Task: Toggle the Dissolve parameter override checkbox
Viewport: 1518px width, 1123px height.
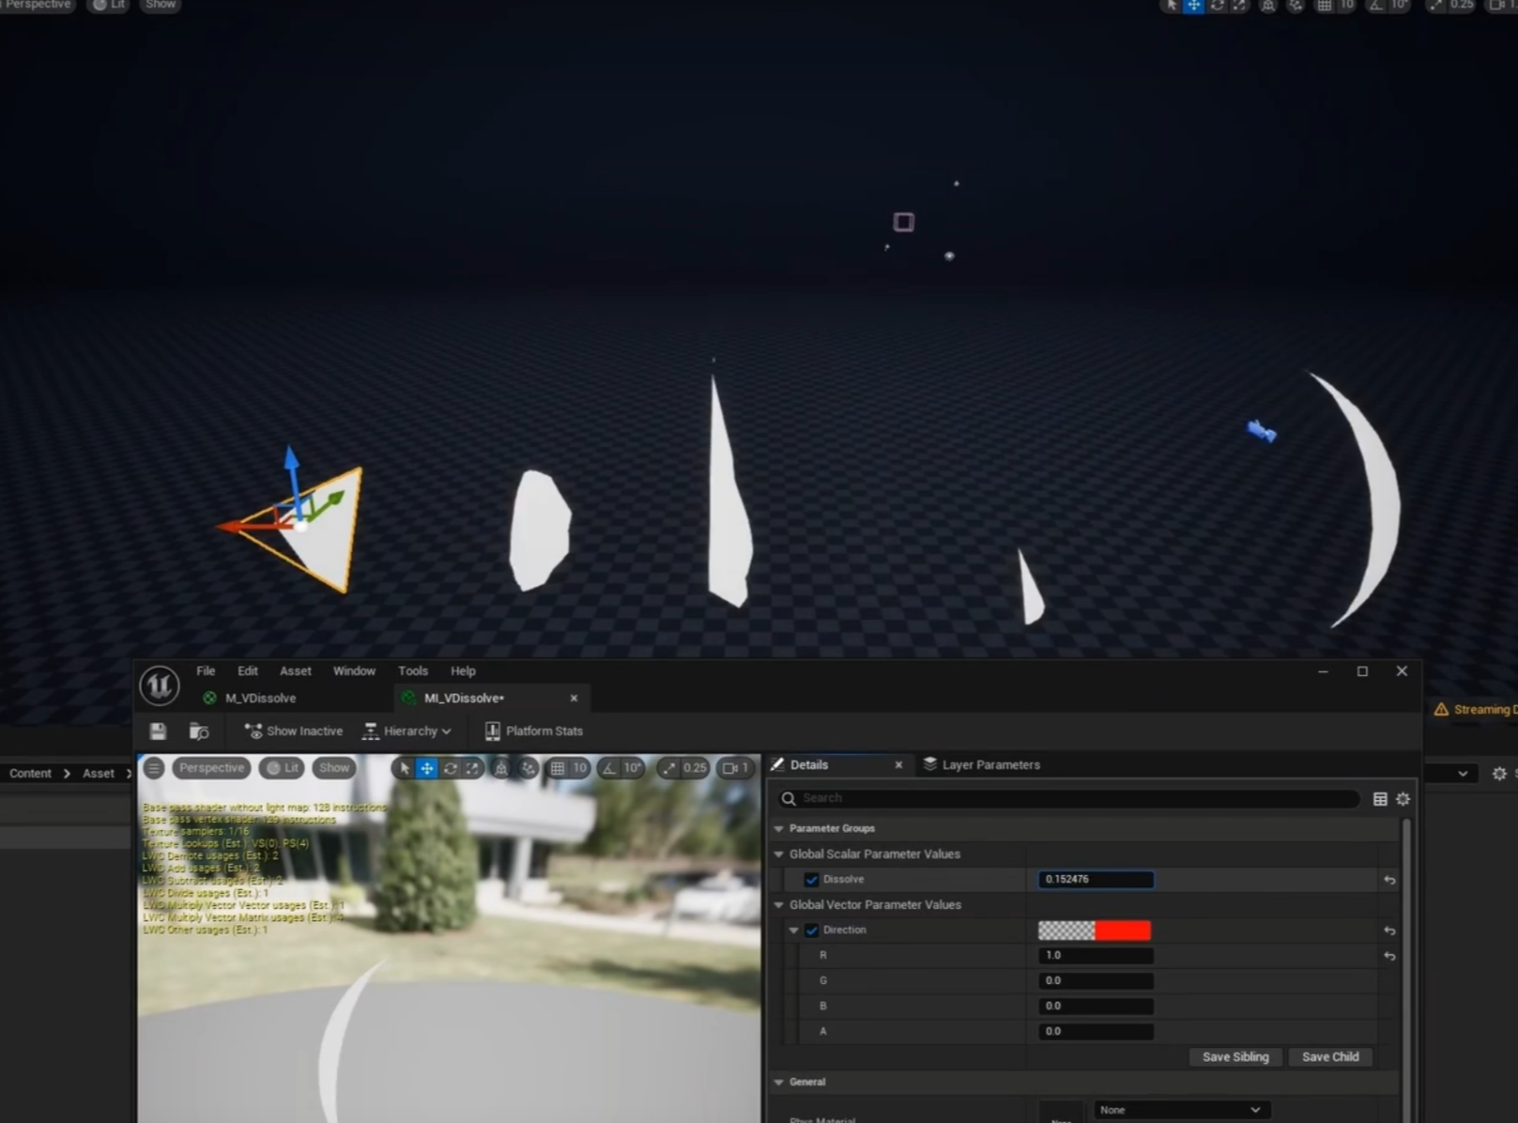Action: tap(811, 880)
